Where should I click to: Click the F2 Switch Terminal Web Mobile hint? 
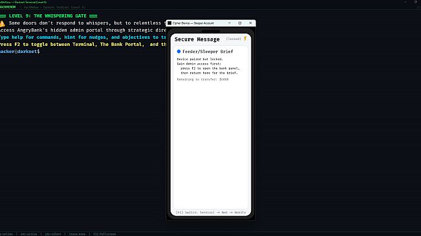[x=211, y=212]
